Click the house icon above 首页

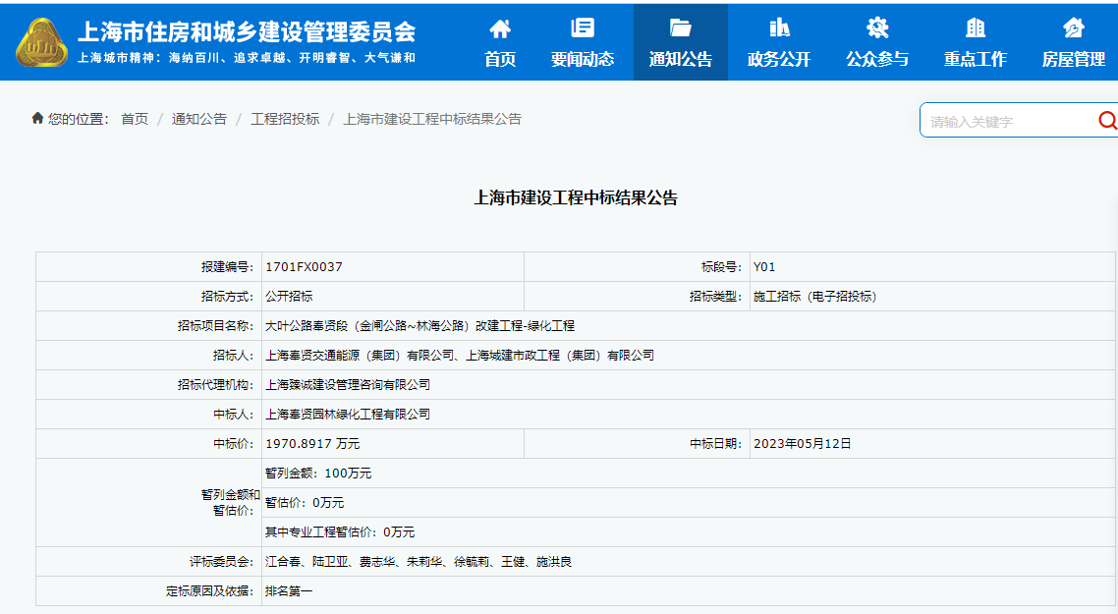point(500,28)
